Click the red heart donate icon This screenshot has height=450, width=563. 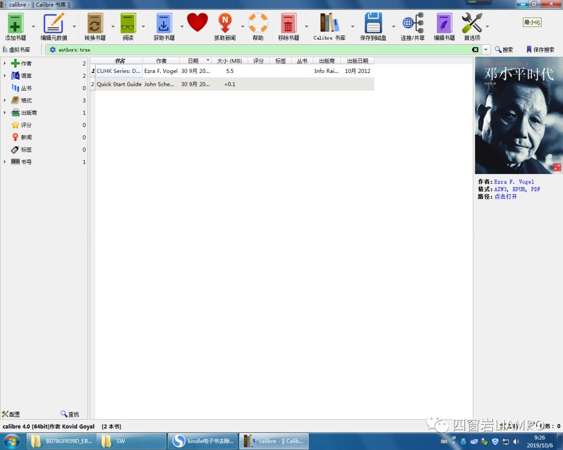click(x=197, y=22)
